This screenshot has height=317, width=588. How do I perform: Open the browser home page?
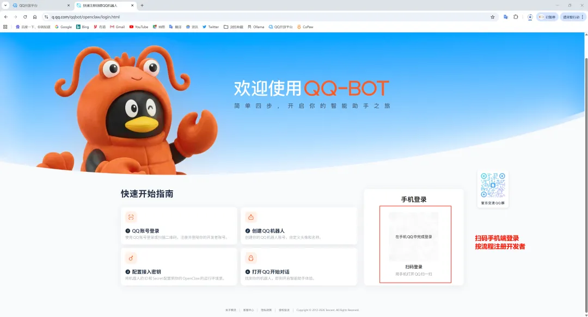35,17
